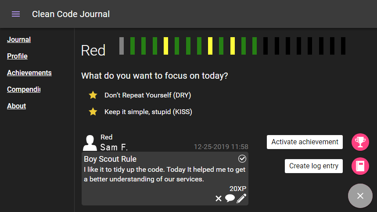
Task: Click the Sam F. user name
Action: 114,147
